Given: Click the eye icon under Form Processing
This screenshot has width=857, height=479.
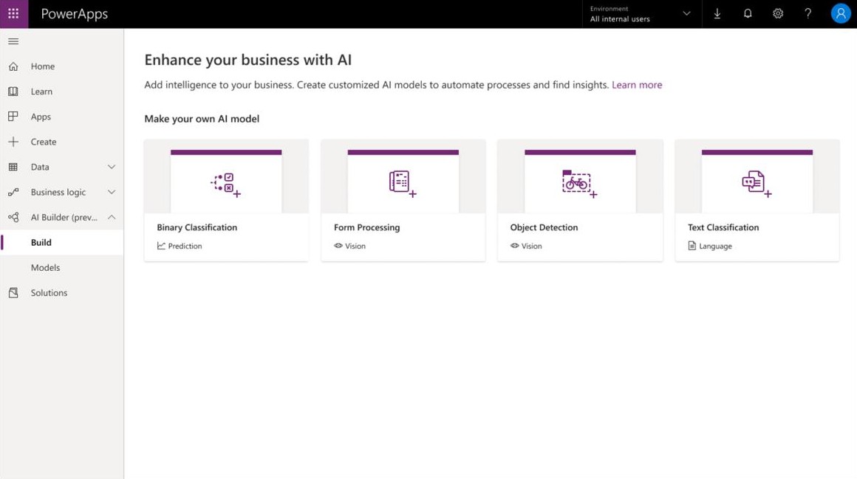Looking at the screenshot, I should pos(338,246).
